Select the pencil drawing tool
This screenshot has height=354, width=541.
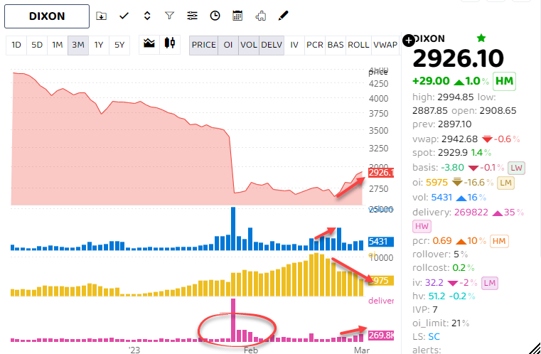(283, 16)
